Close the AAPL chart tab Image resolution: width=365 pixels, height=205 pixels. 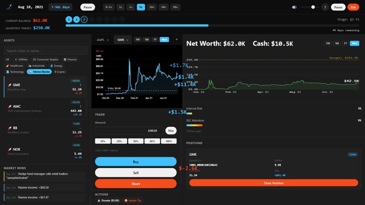(107, 40)
